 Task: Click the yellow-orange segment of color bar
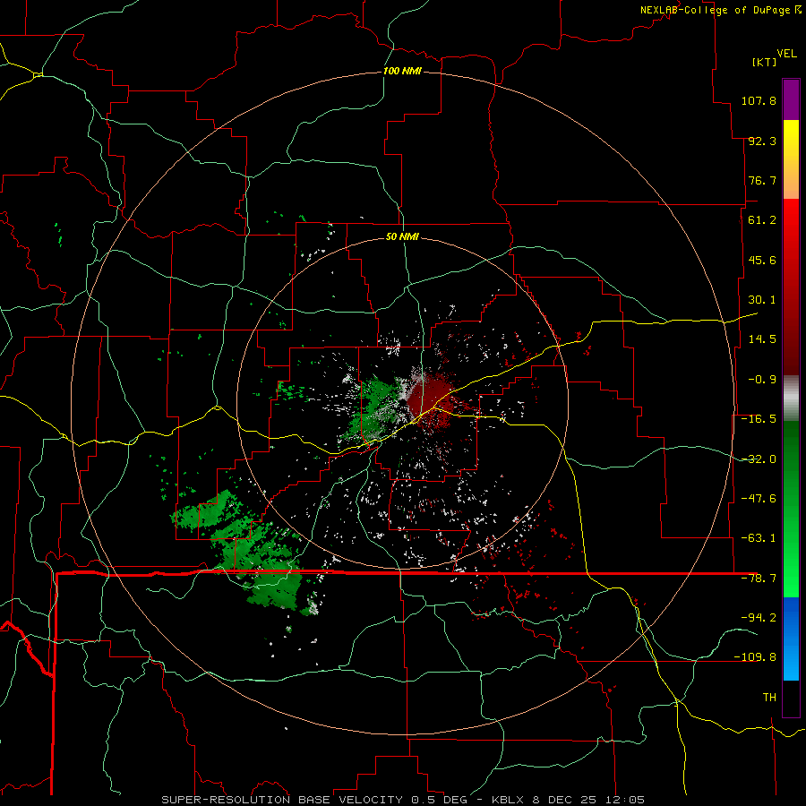[x=791, y=159]
